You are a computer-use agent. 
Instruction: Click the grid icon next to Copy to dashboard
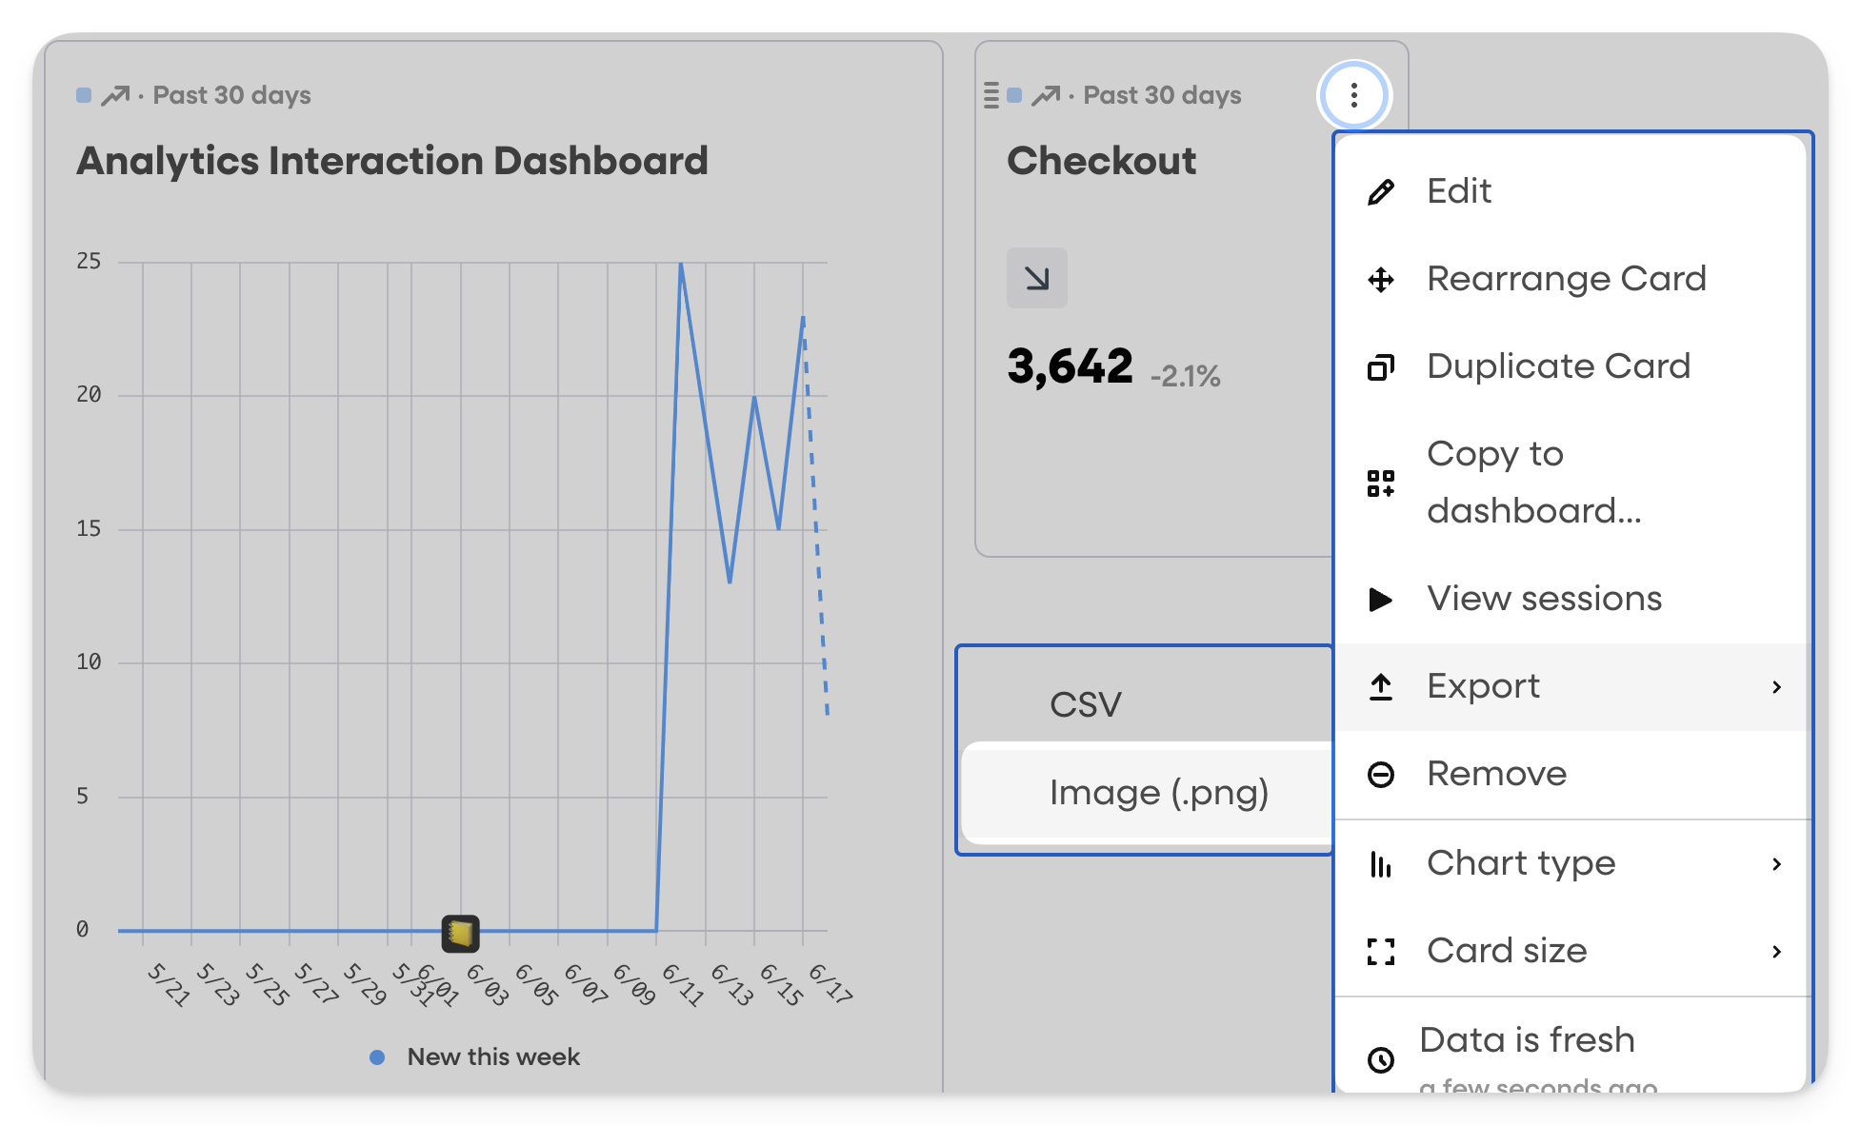[1381, 483]
